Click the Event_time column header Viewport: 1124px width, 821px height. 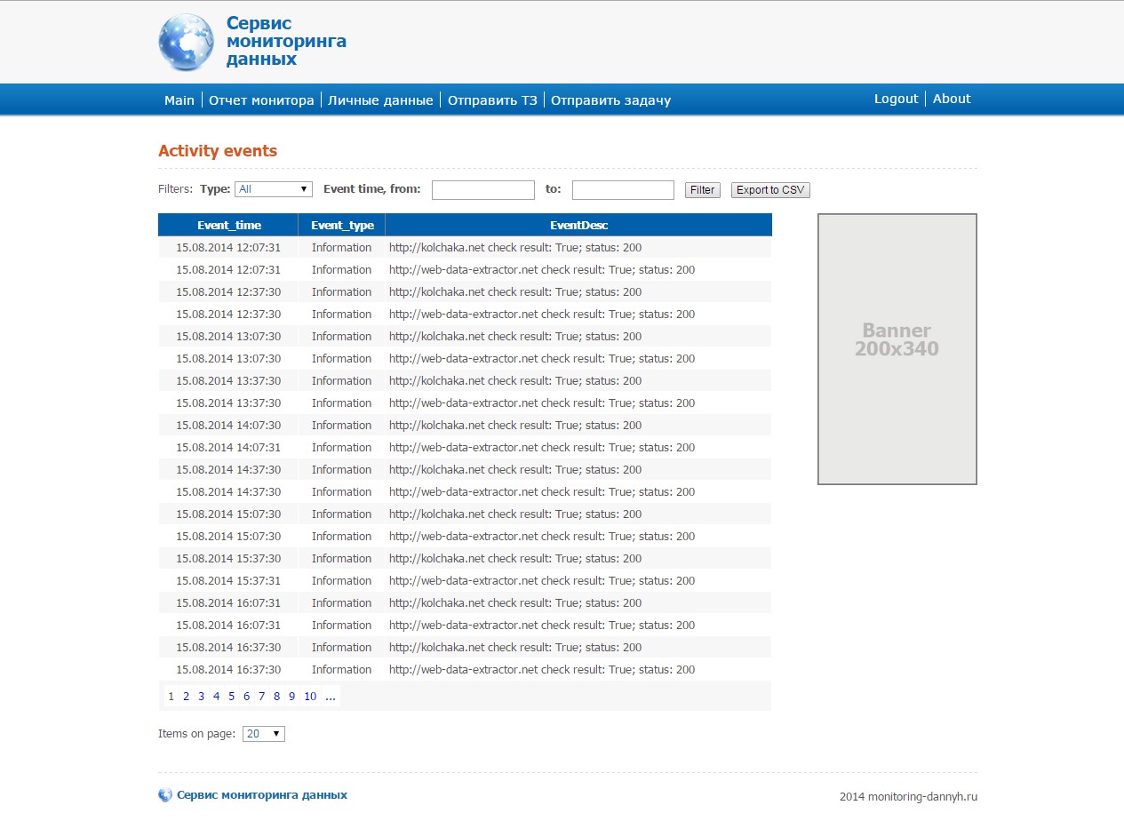point(228,225)
